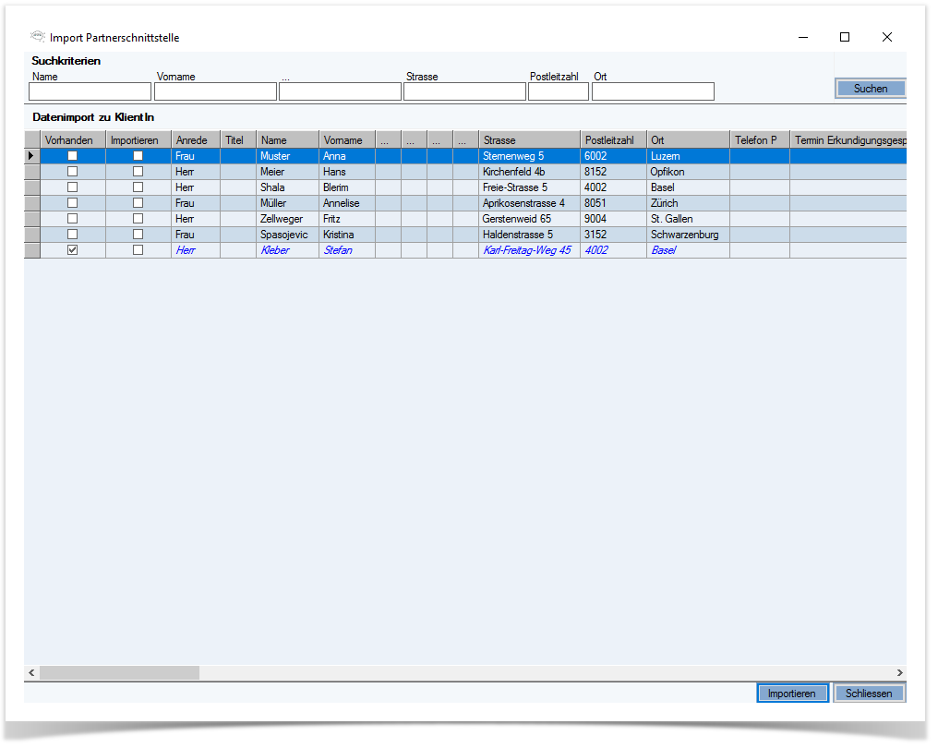The height and width of the screenshot is (748, 938).
Task: Click the Telefon P column header
Action: [760, 140]
